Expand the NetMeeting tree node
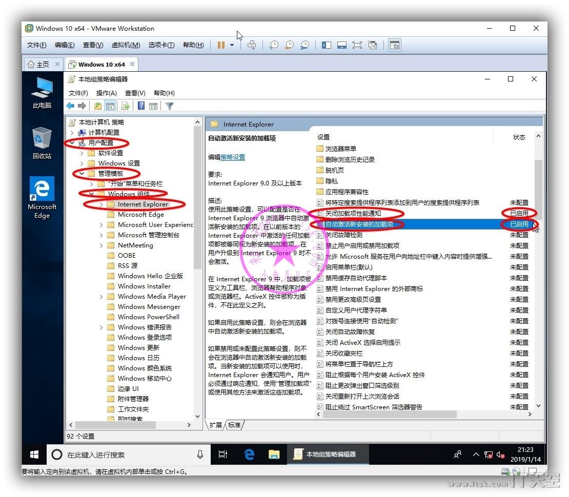The height and width of the screenshot is (497, 569). [x=101, y=245]
